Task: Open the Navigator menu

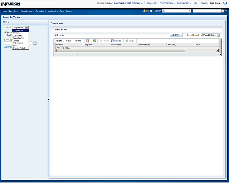Action: tap(14, 11)
